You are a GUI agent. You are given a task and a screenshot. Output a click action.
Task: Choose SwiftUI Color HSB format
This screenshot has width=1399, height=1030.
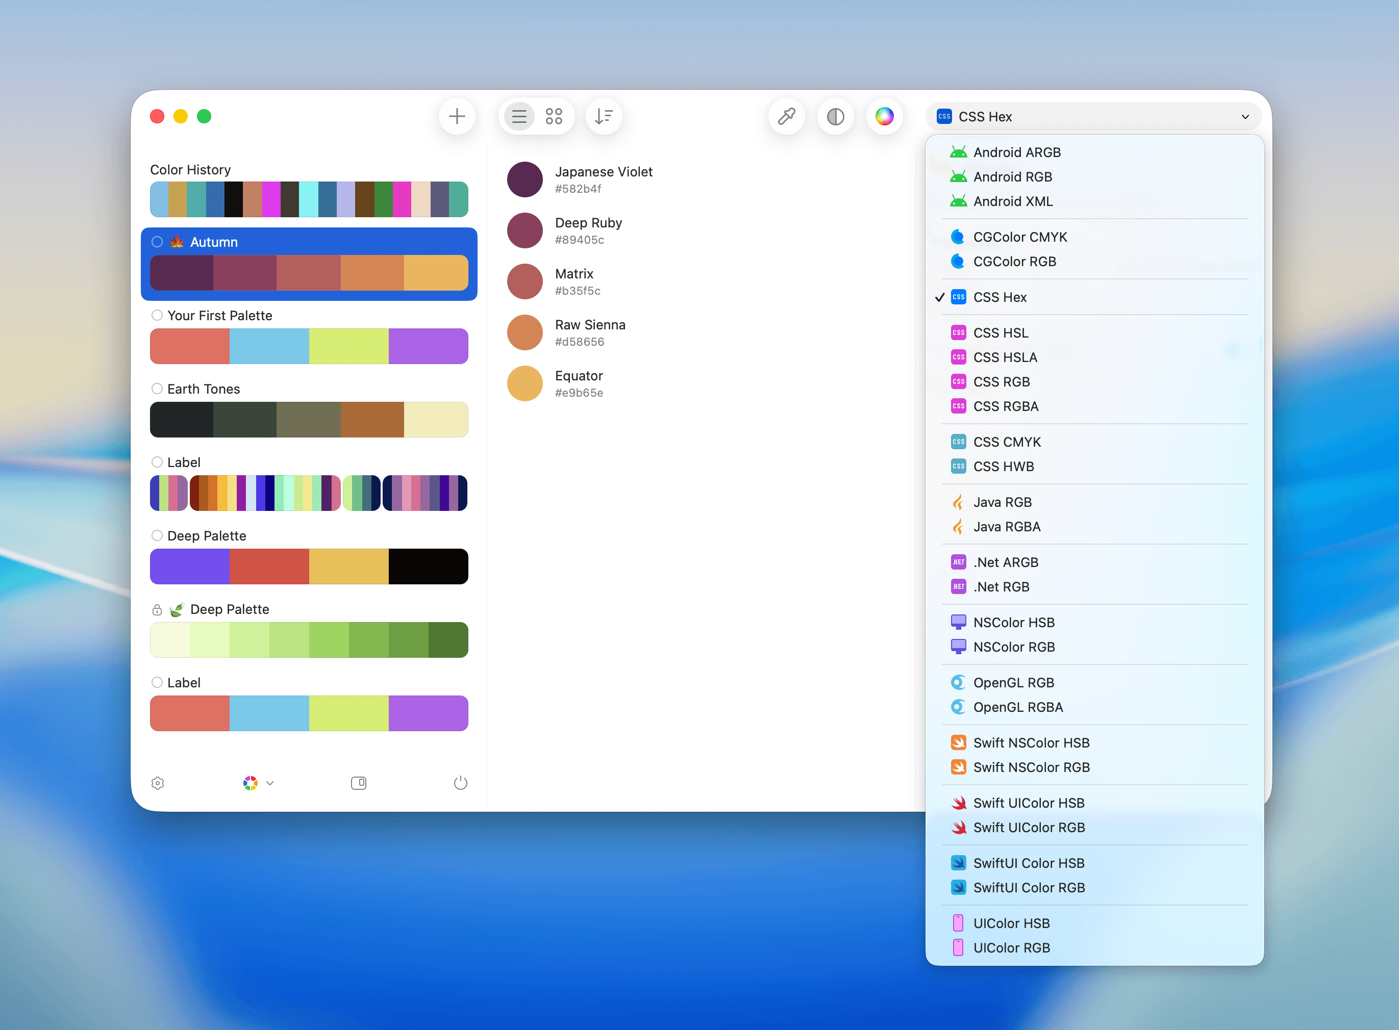pos(1094,863)
